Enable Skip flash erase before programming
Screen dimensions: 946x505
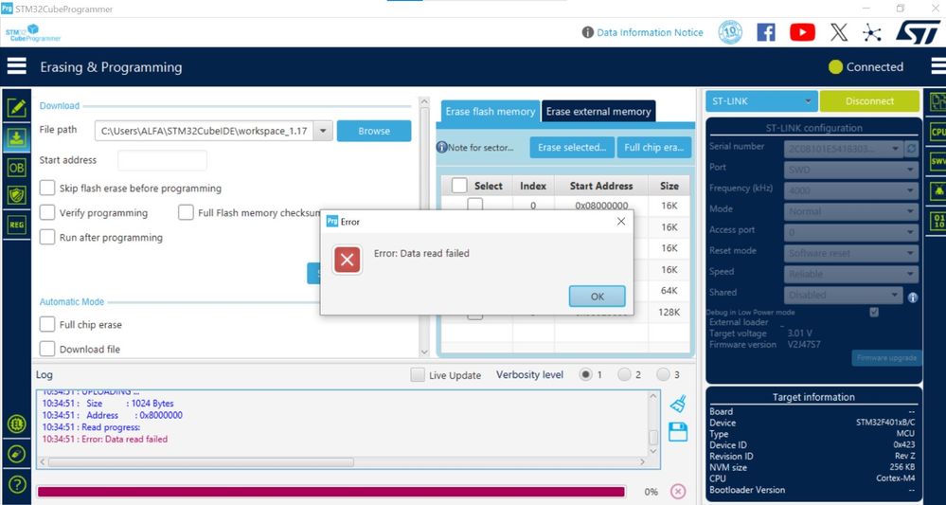(x=47, y=189)
